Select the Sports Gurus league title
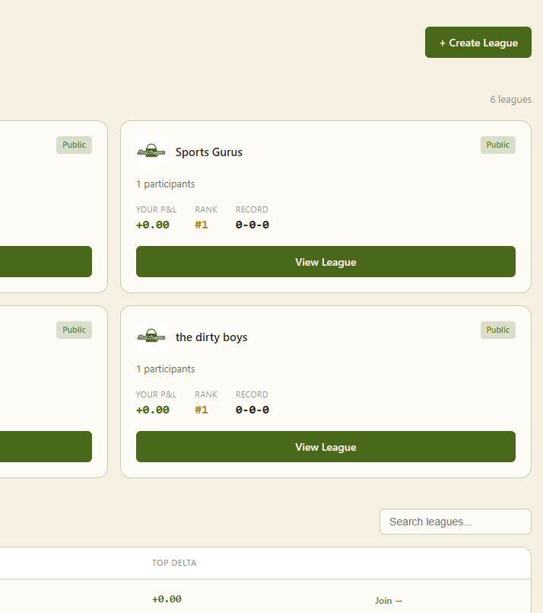543x613 pixels. (x=209, y=152)
